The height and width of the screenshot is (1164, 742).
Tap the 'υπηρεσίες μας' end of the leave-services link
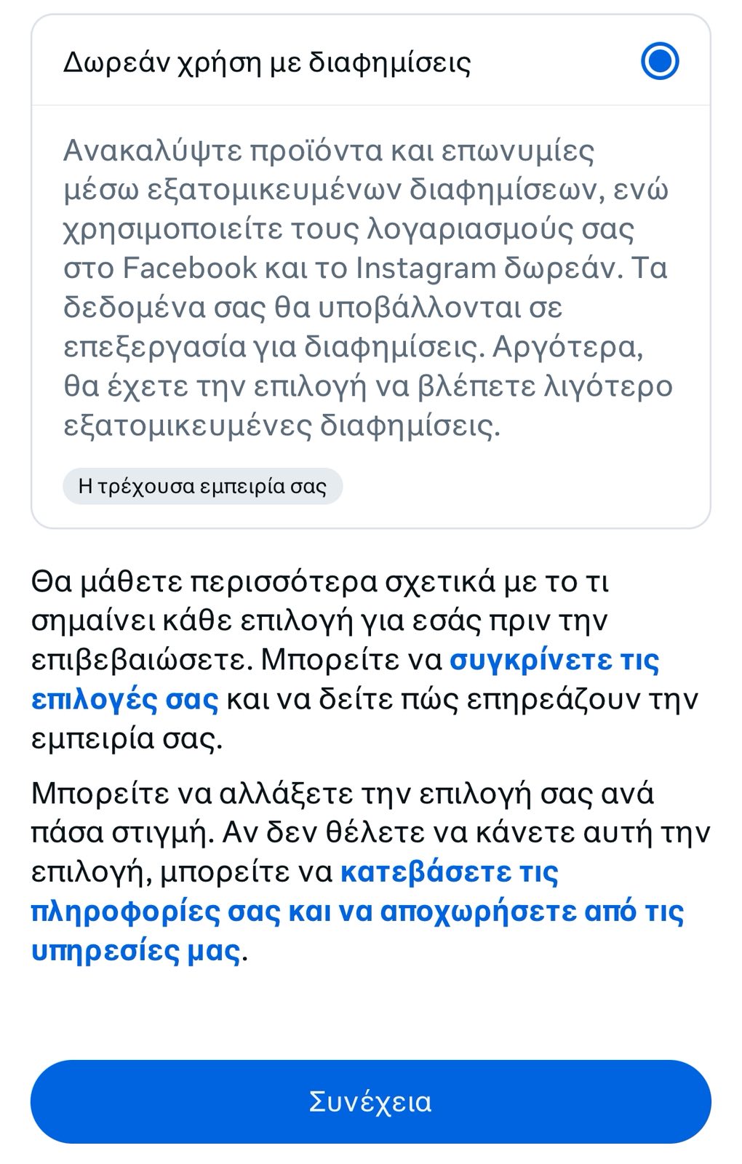(136, 951)
